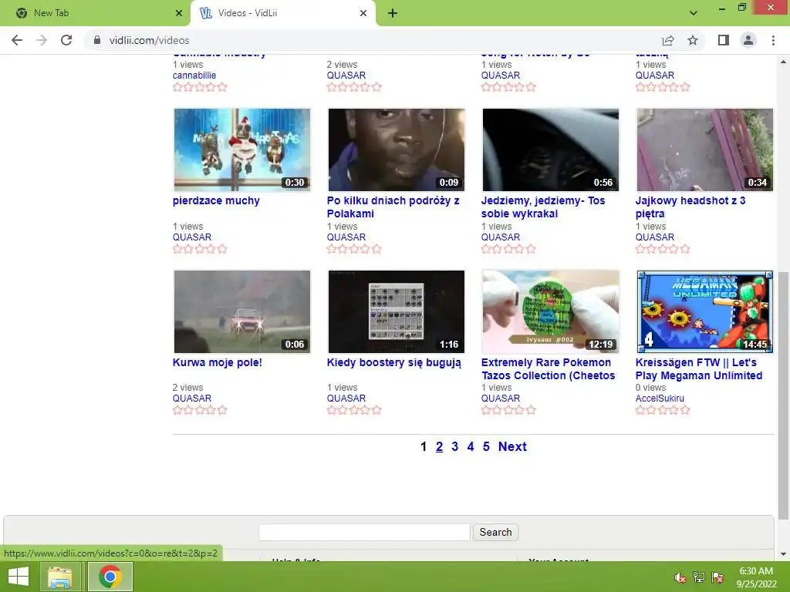Go to page 4 of videos
The height and width of the screenshot is (592, 790).
pyautogui.click(x=471, y=446)
